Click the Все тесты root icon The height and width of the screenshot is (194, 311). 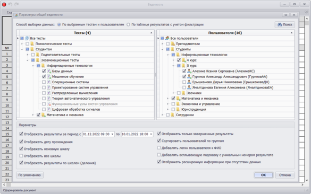coord(27,38)
